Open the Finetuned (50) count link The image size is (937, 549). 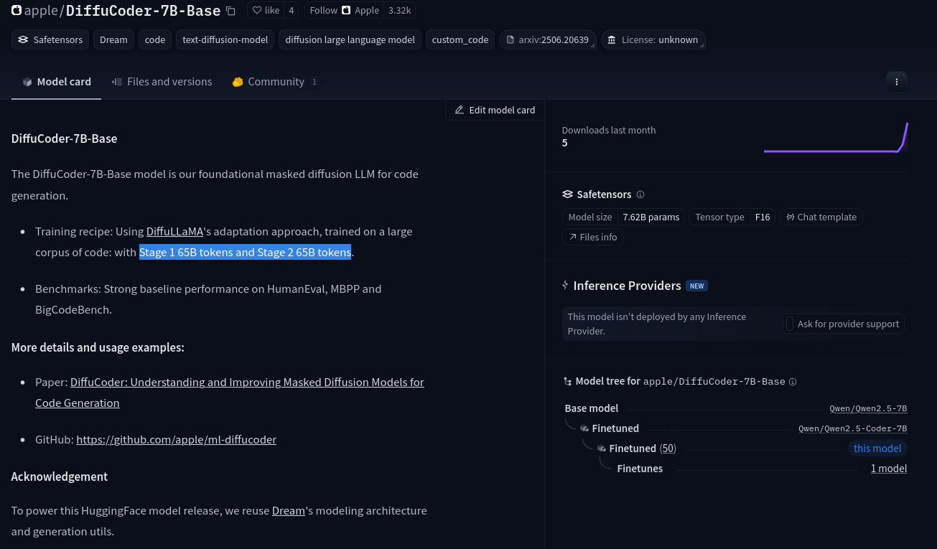coord(668,449)
